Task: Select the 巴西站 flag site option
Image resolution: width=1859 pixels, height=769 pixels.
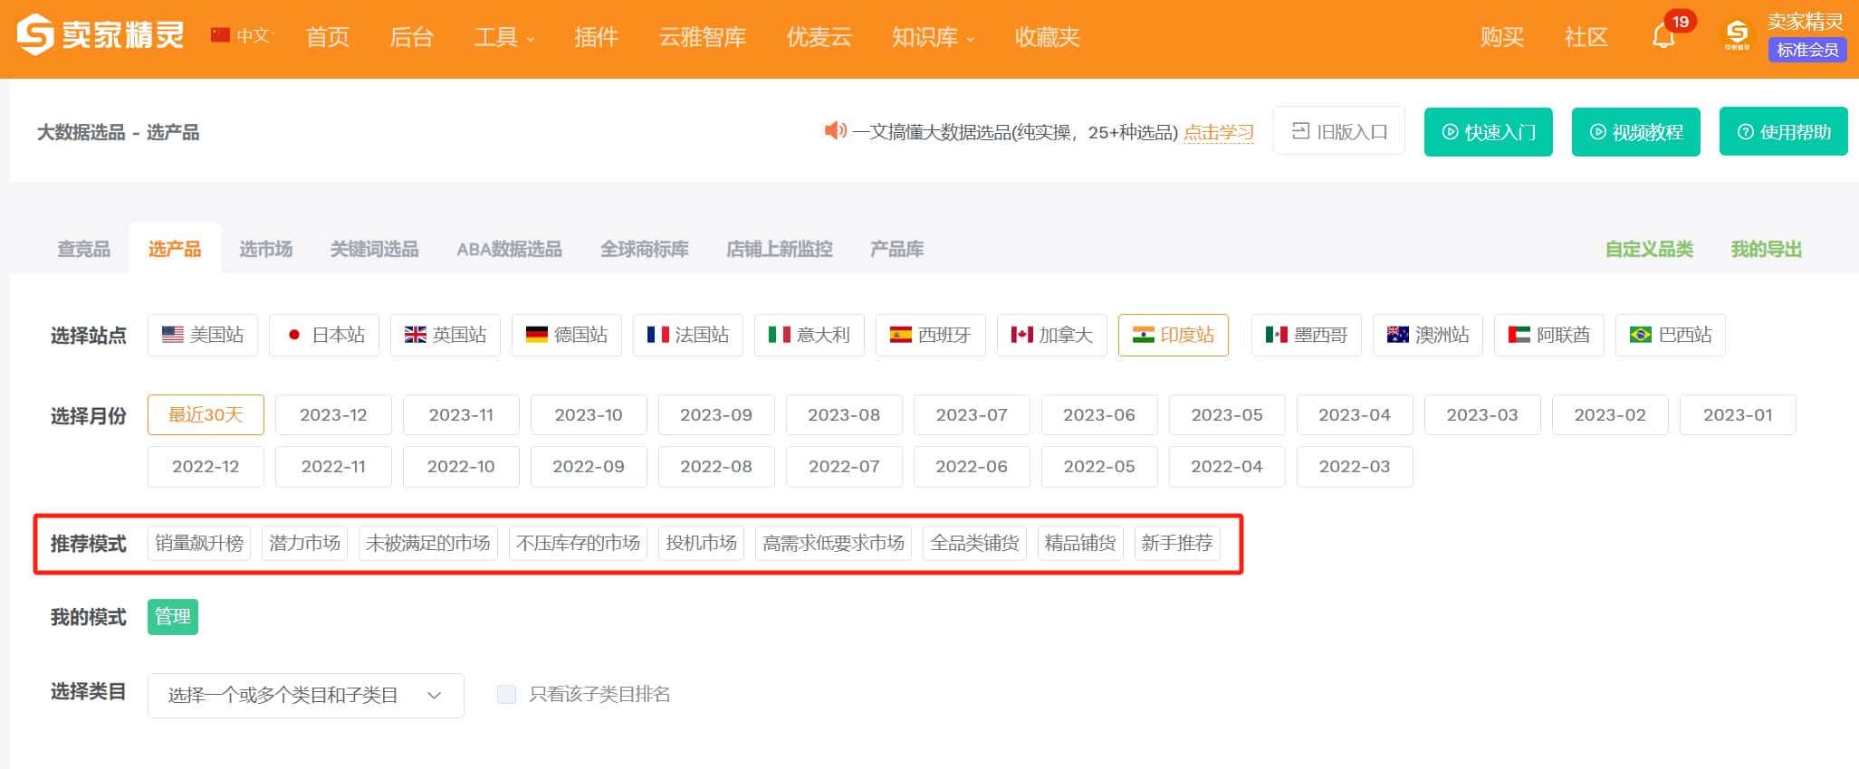Action: 1670,335
